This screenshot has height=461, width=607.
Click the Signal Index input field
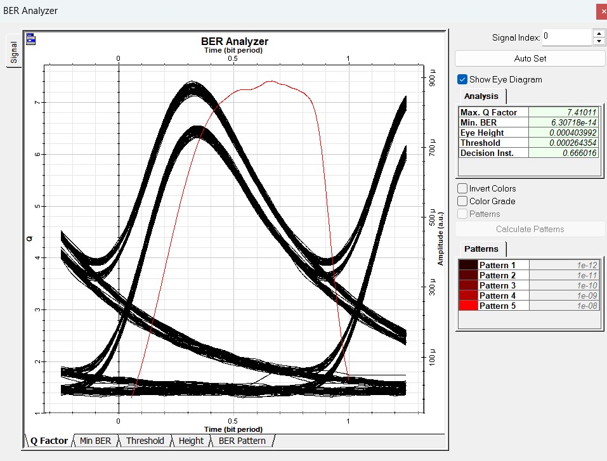click(x=566, y=37)
